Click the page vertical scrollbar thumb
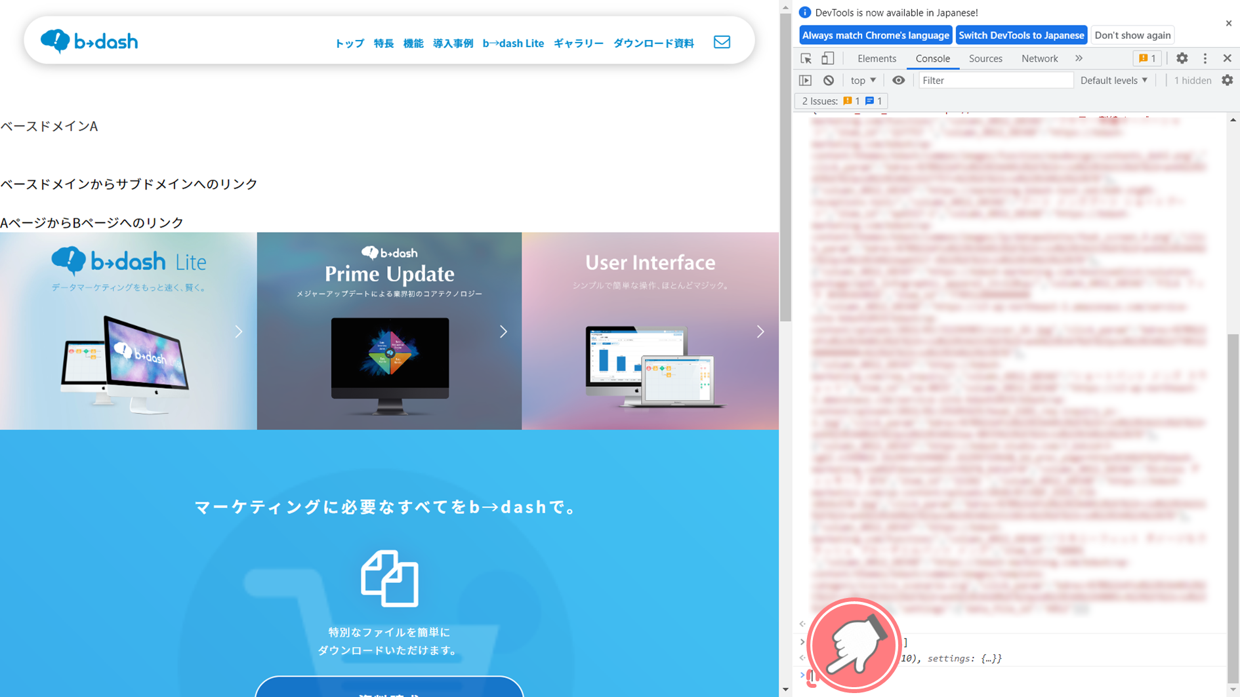This screenshot has width=1240, height=697. (x=785, y=167)
